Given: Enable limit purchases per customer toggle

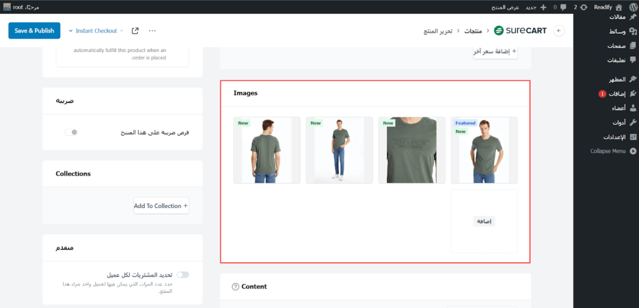Looking at the screenshot, I should coord(182,274).
